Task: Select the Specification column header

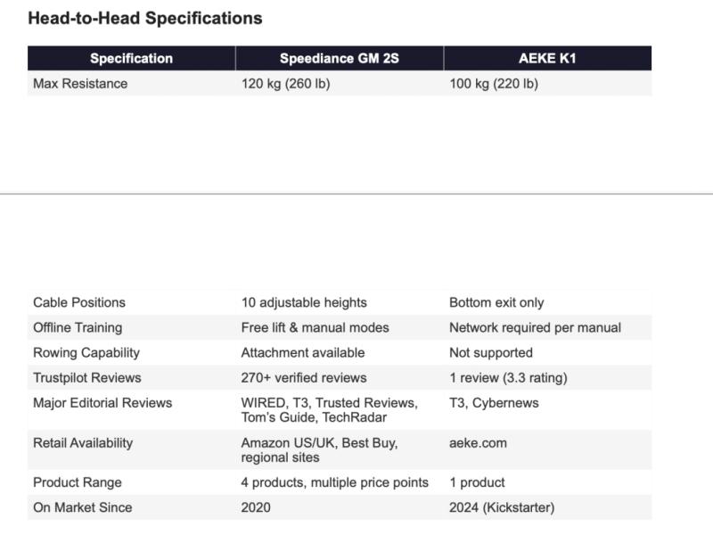Action: 131,59
